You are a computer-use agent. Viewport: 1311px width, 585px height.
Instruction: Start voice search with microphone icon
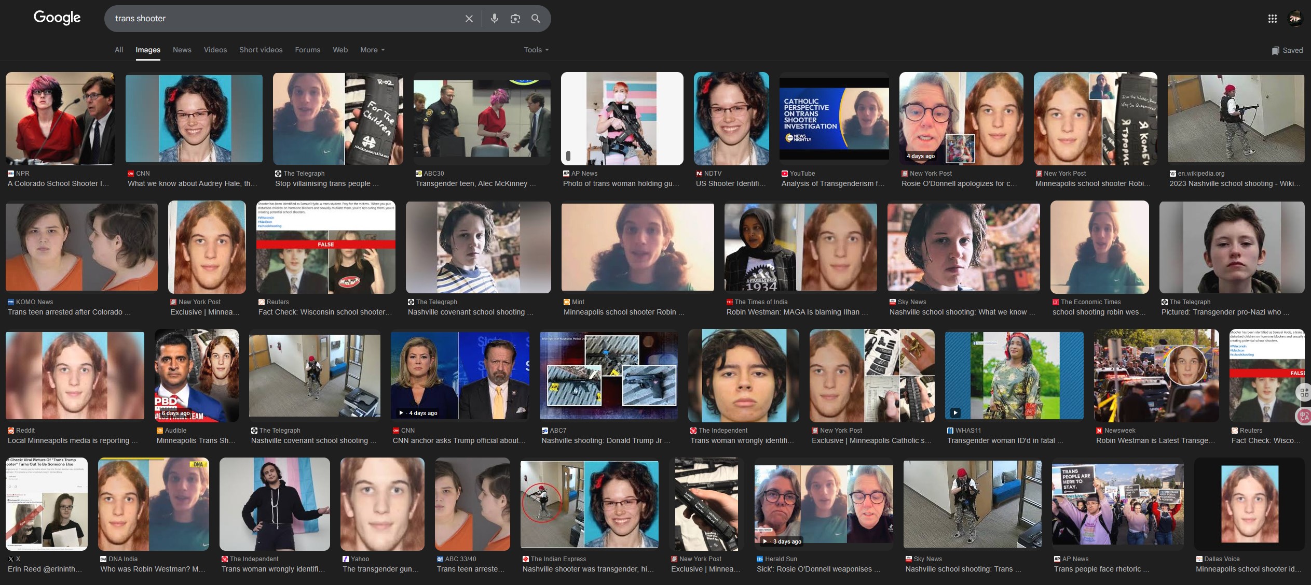tap(494, 19)
